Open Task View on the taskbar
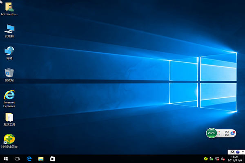 coord(18,158)
